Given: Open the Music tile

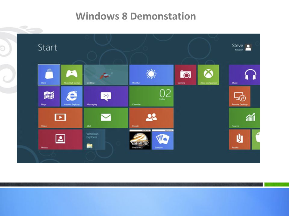Looking at the screenshot, I should pyautogui.click(x=244, y=75).
